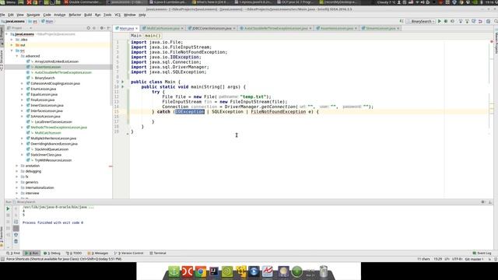Collapse the advanced package node

click(x=17, y=56)
